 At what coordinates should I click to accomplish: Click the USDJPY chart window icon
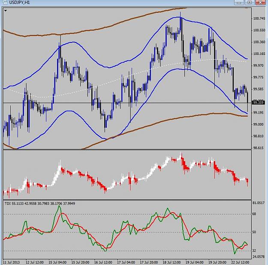(x=5, y=3)
